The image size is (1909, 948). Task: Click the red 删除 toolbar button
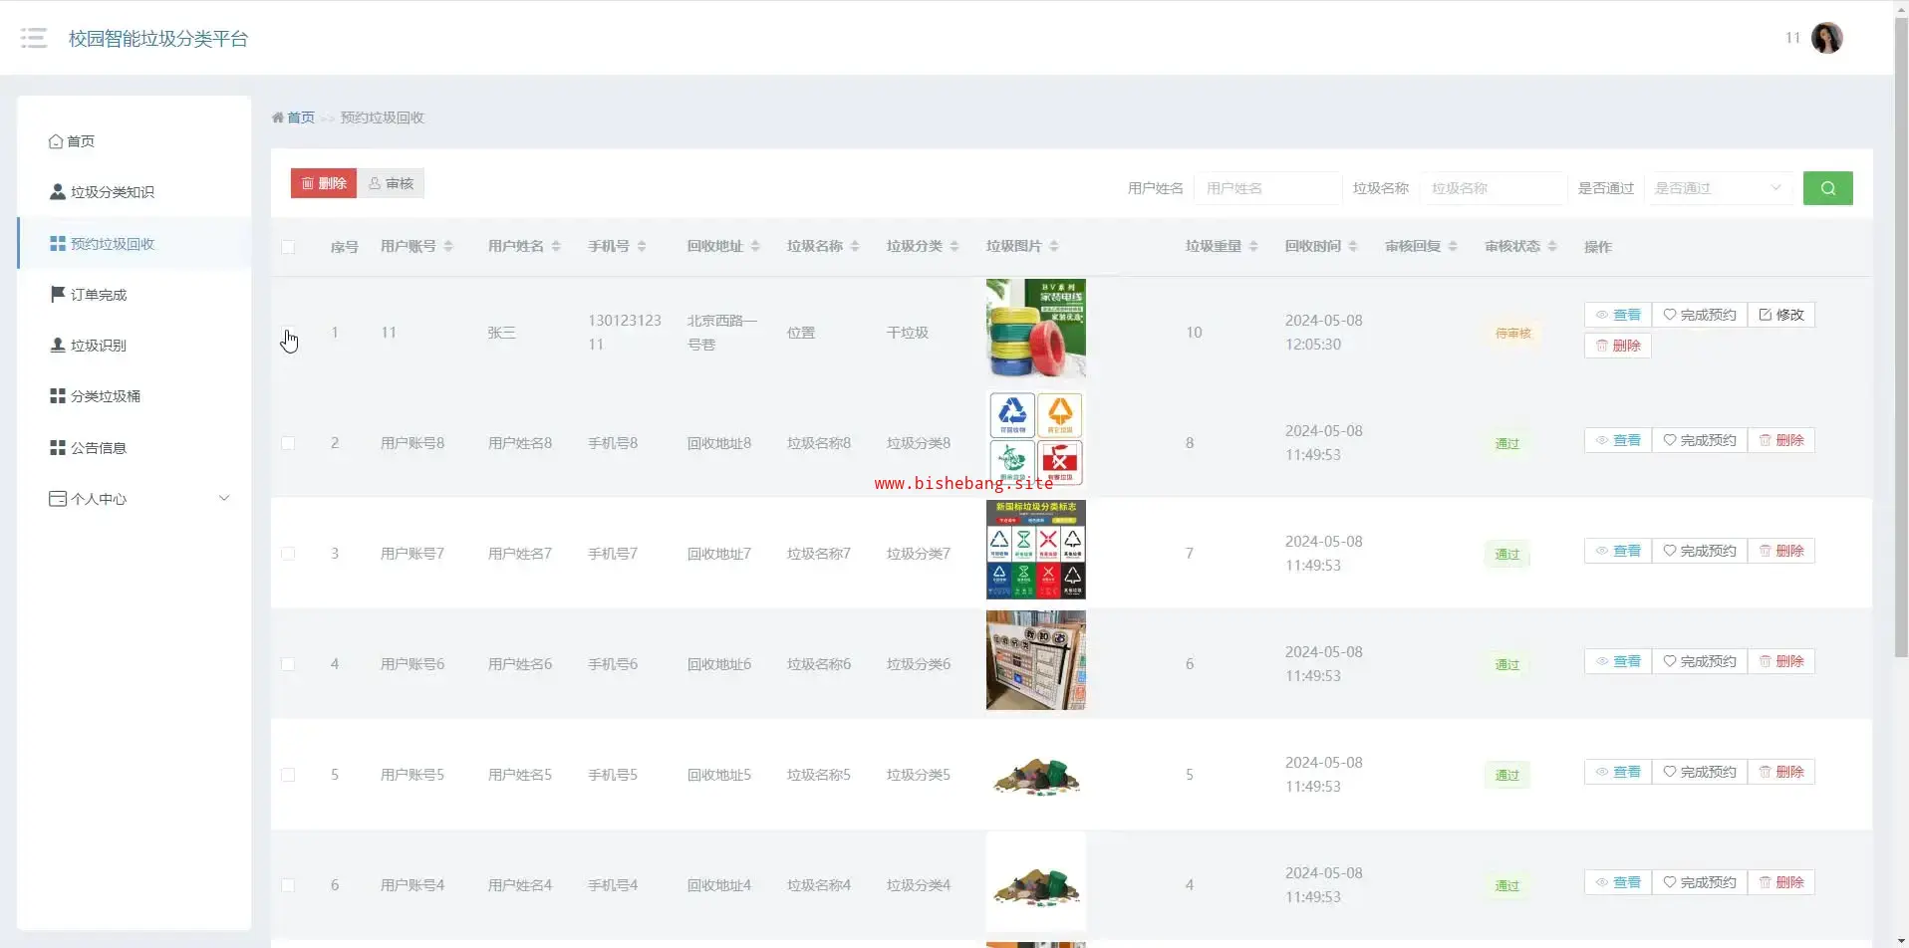324,183
